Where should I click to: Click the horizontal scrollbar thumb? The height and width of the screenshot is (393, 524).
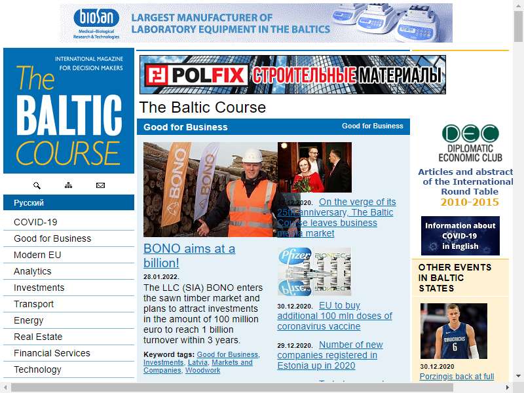pyautogui.click(x=233, y=388)
